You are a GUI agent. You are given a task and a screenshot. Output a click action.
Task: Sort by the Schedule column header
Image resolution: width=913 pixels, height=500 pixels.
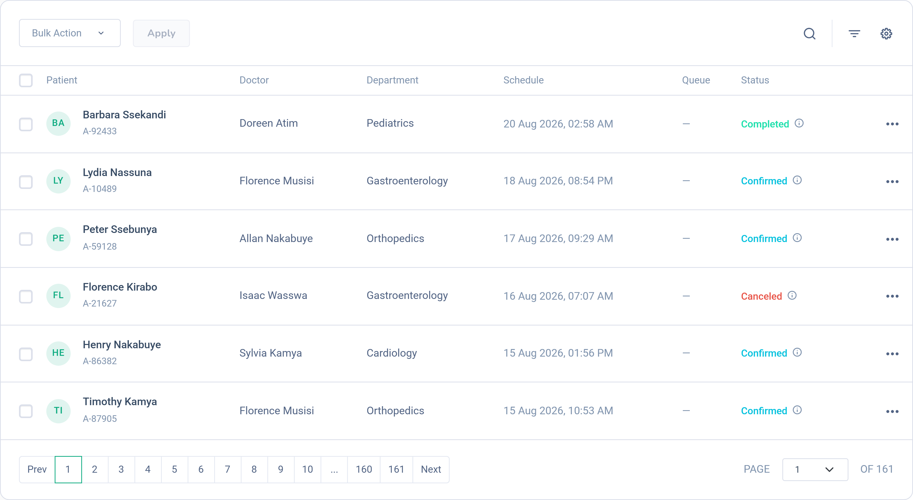click(x=524, y=80)
